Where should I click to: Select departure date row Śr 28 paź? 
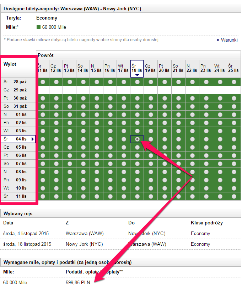pos(18,82)
